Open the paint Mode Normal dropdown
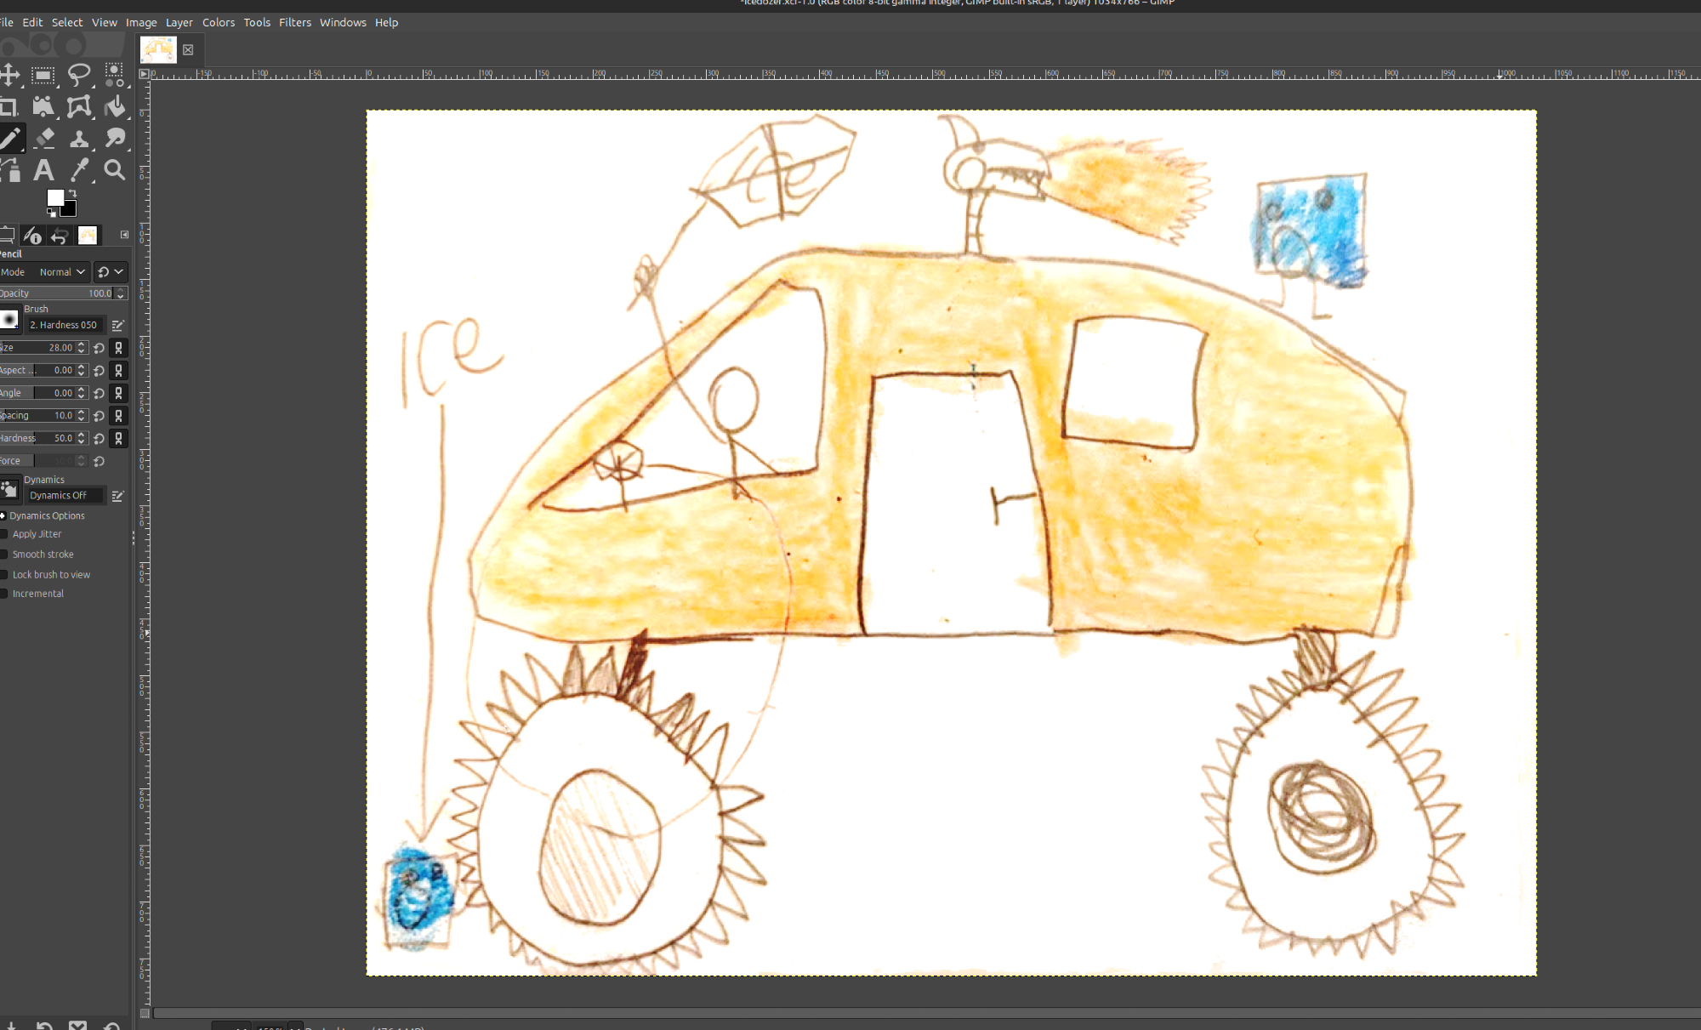The width and height of the screenshot is (1701, 1030). [62, 272]
